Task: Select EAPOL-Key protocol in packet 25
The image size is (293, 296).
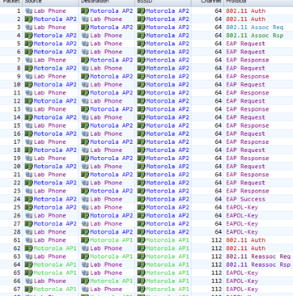Action: click(242, 207)
